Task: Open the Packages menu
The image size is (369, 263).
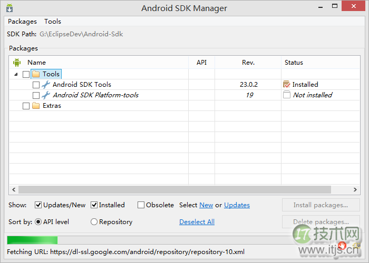Action: tap(22, 22)
